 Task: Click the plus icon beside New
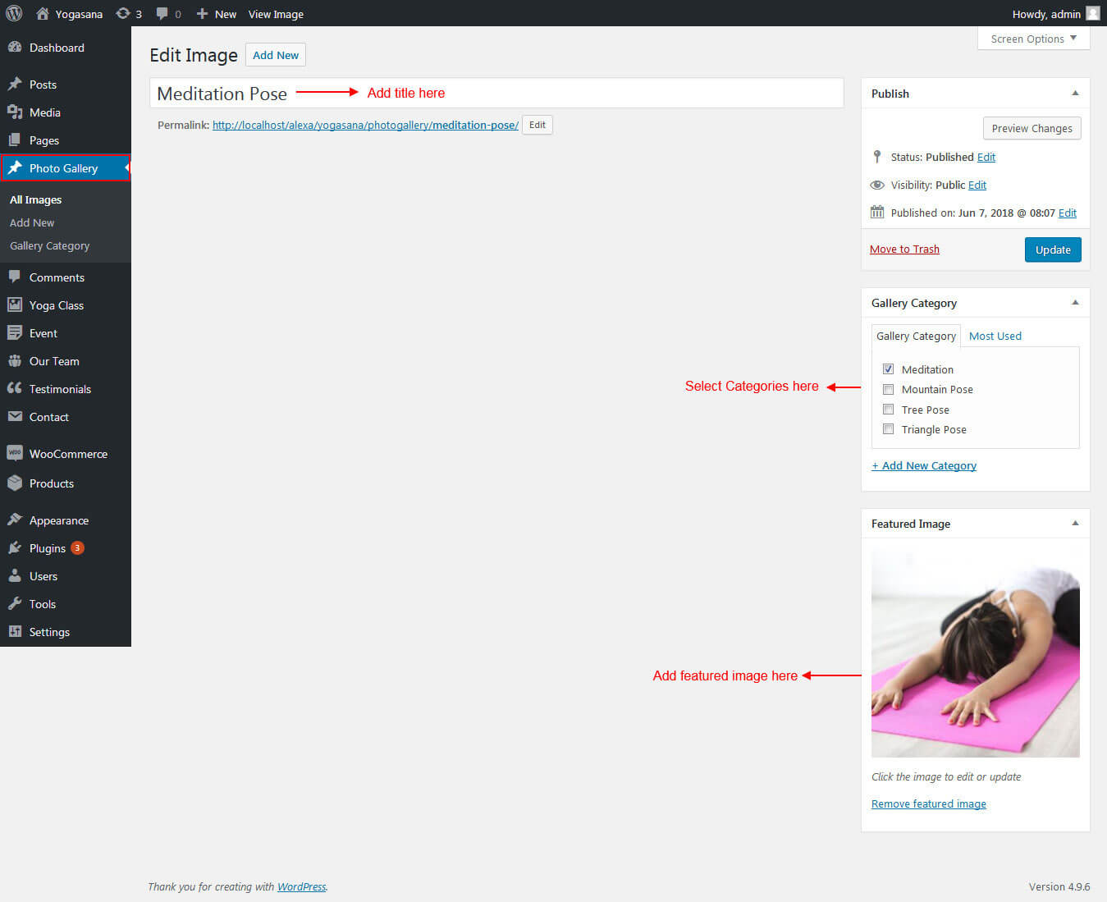coord(202,13)
